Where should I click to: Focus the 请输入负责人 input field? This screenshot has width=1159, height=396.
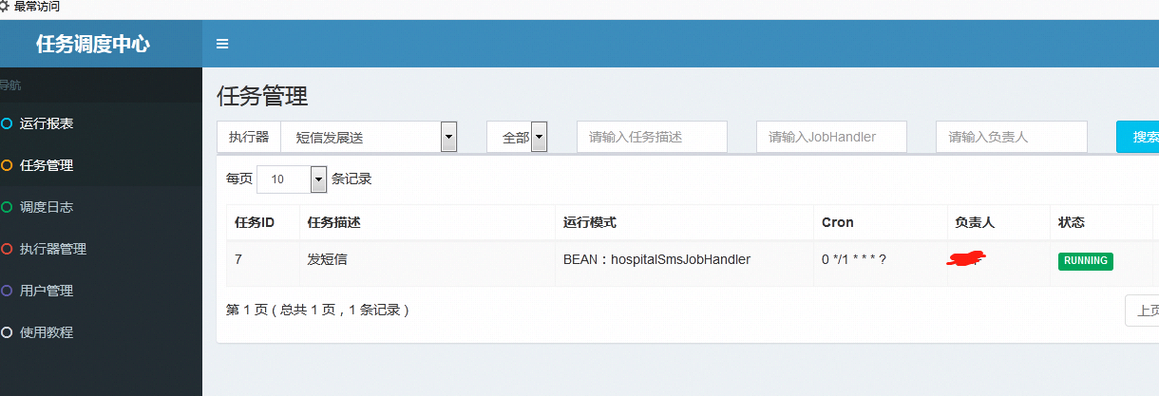(1011, 137)
